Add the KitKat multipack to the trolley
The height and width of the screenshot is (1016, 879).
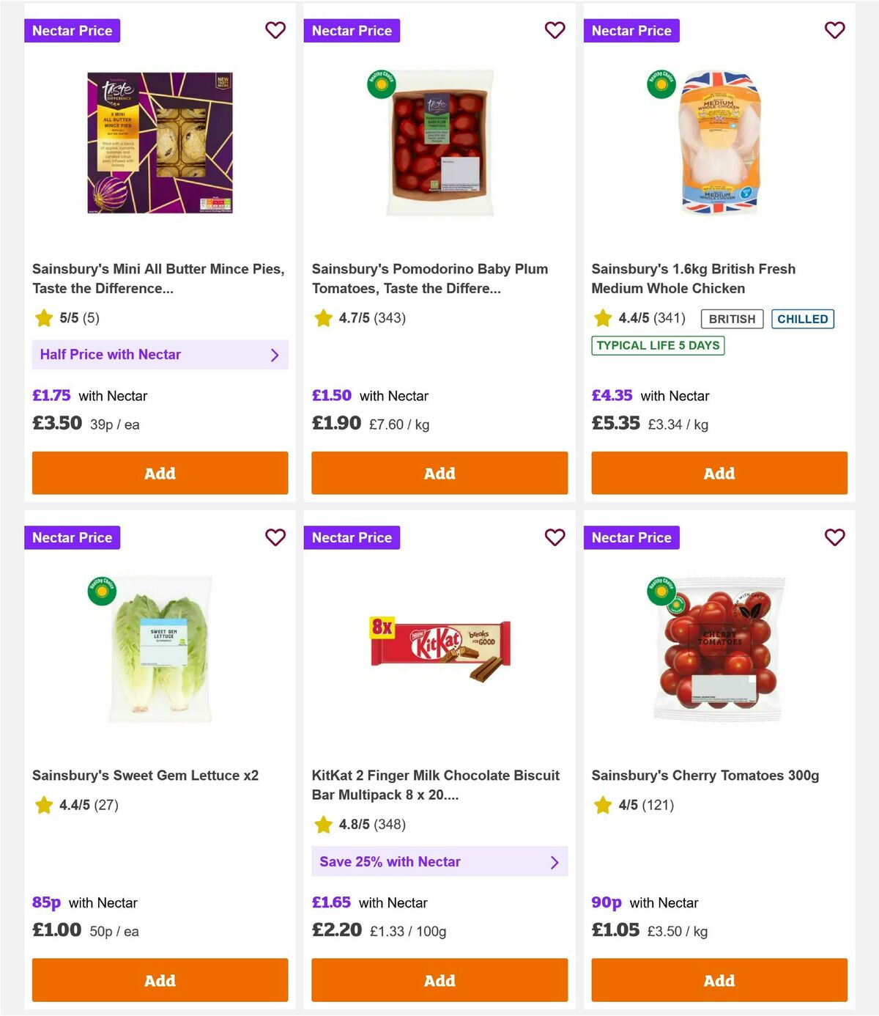pyautogui.click(x=439, y=980)
